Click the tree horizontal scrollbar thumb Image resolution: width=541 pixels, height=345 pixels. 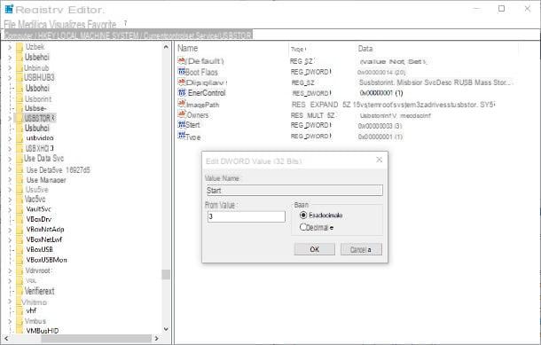click(97, 339)
